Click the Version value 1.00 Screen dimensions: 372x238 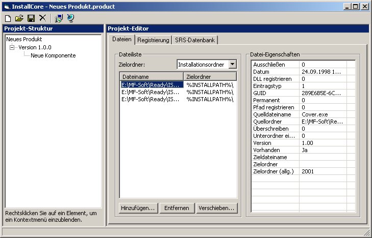click(x=323, y=143)
